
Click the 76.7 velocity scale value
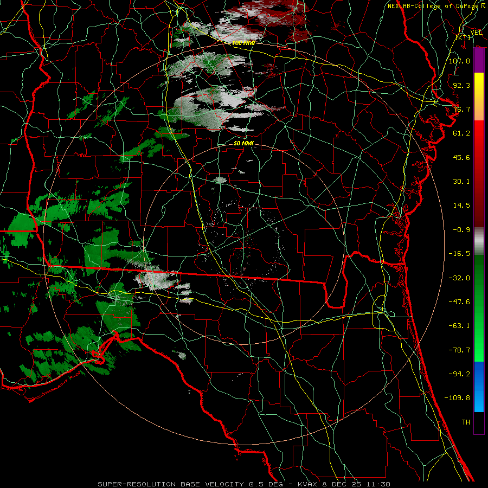[461, 109]
